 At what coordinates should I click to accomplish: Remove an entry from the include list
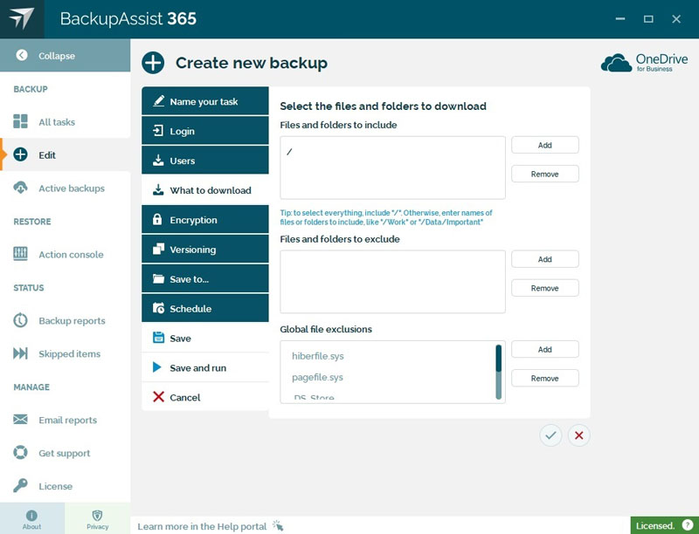click(544, 174)
